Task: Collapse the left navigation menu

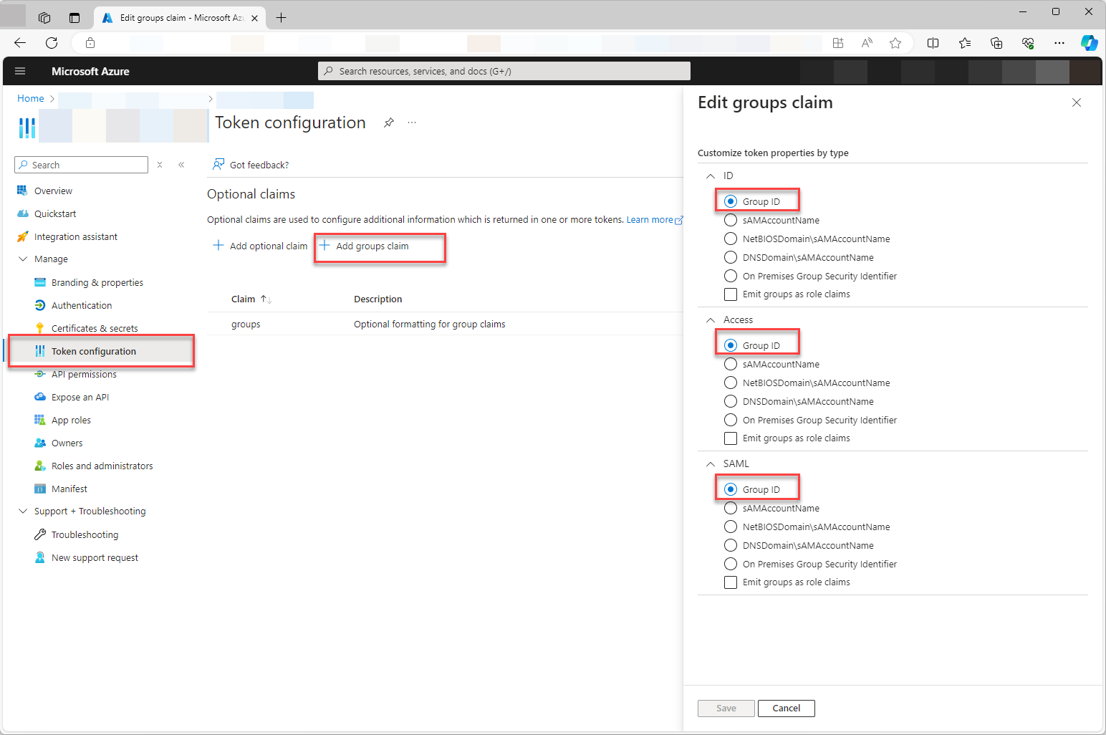Action: (x=181, y=165)
